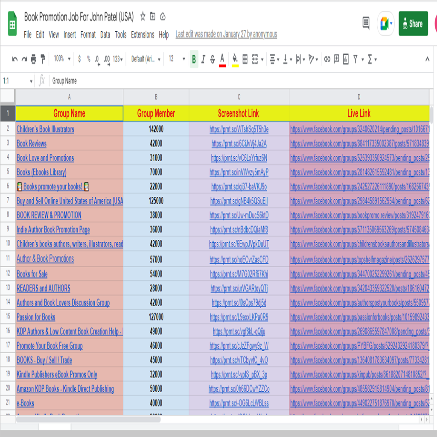Open the Edit menu
Image resolution: width=437 pixels, height=437 pixels.
click(x=40, y=35)
